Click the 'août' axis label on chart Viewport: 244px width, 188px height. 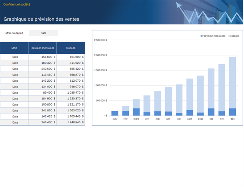pos(190,119)
